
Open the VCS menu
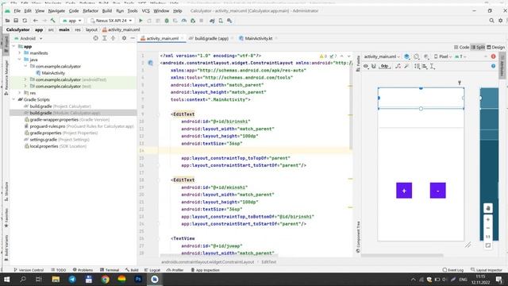[x=146, y=10]
